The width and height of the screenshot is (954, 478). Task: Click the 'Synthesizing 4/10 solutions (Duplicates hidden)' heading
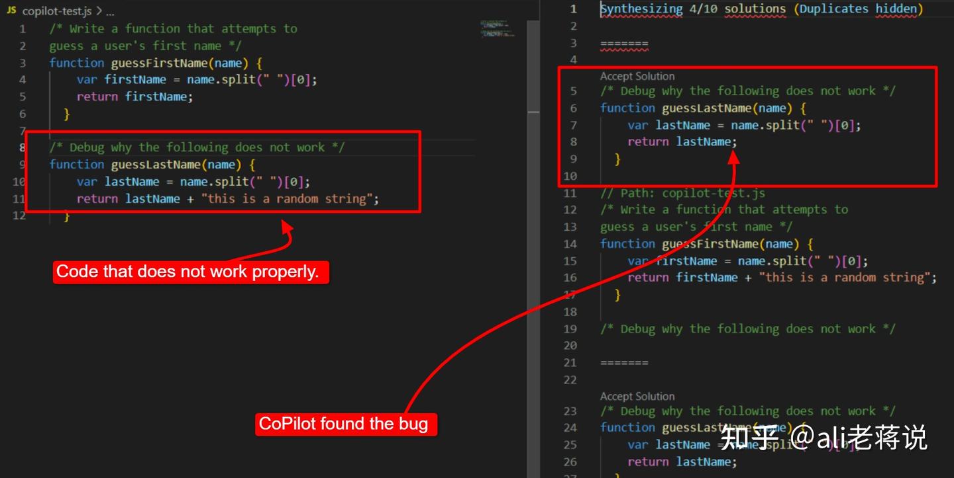761,9
